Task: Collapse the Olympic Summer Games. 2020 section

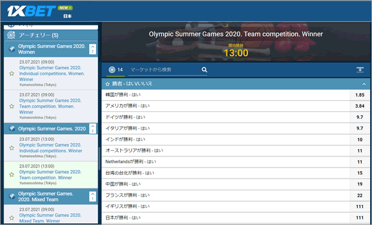Action: 93,129
